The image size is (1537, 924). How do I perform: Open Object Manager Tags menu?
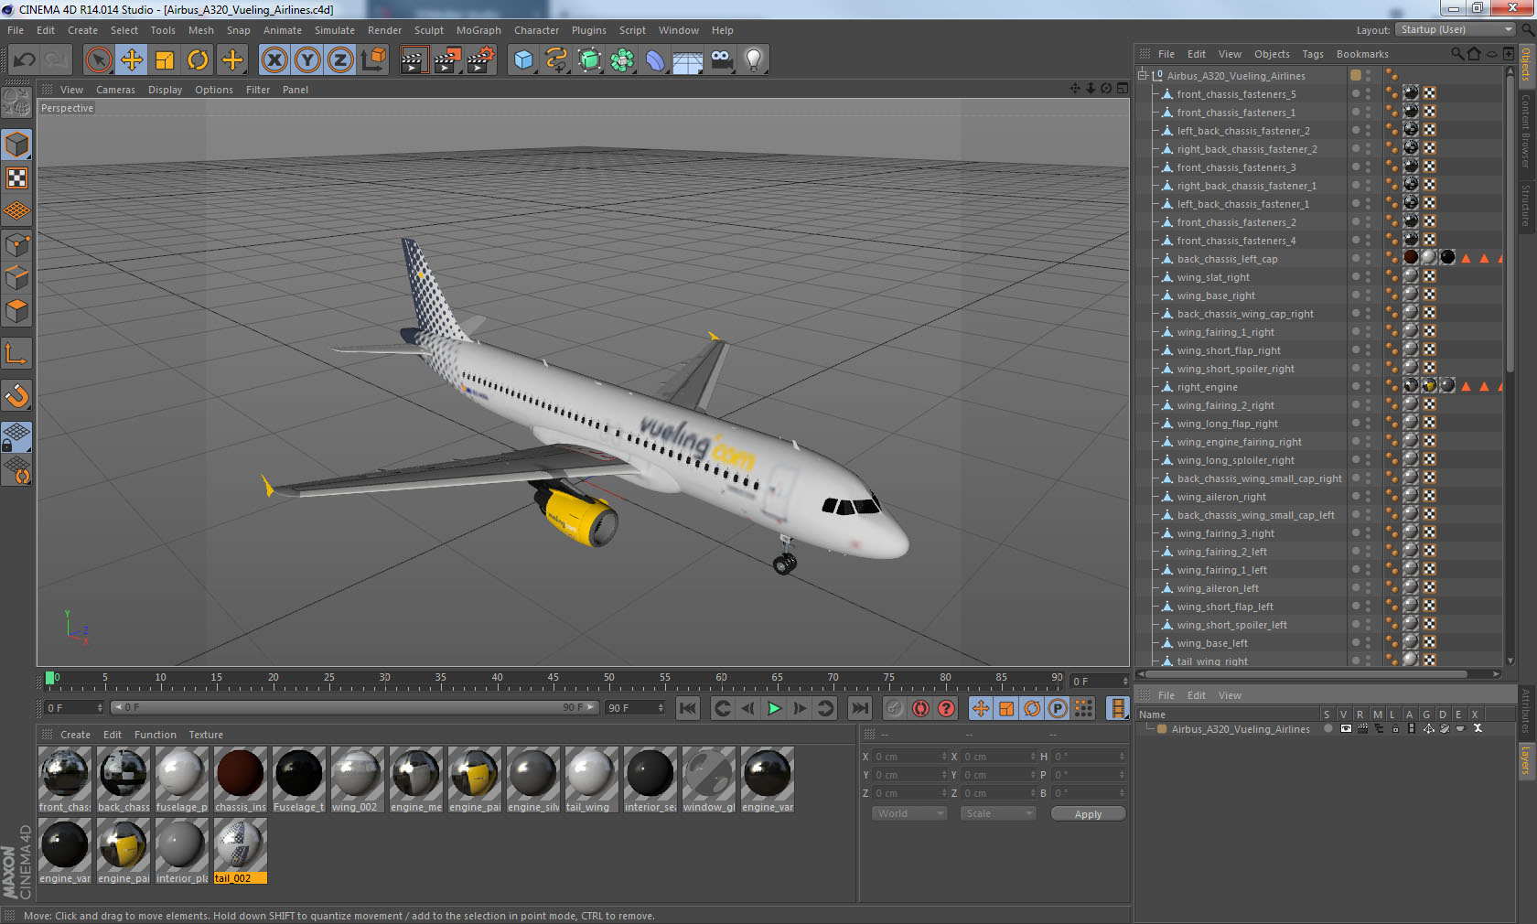pos(1313,54)
